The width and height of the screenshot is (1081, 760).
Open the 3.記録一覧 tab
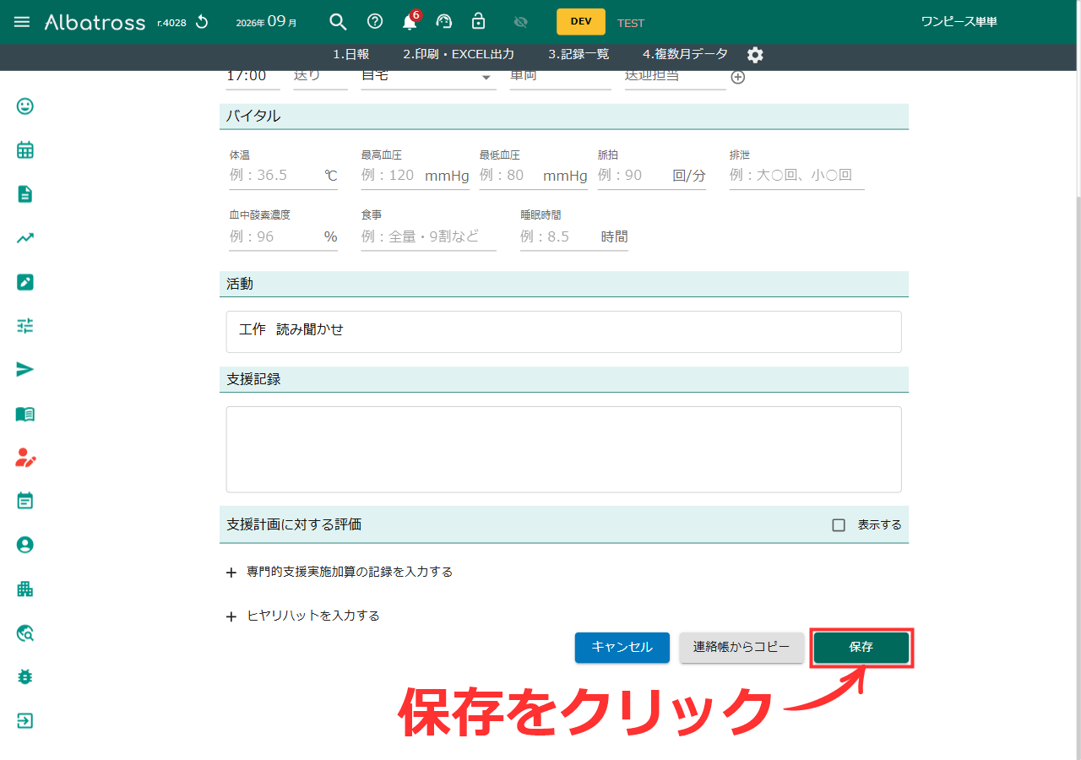[579, 54]
